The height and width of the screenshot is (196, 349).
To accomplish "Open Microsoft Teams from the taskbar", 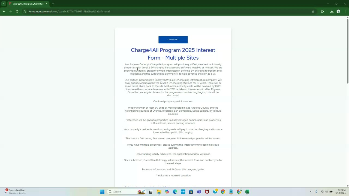I will (199, 192).
